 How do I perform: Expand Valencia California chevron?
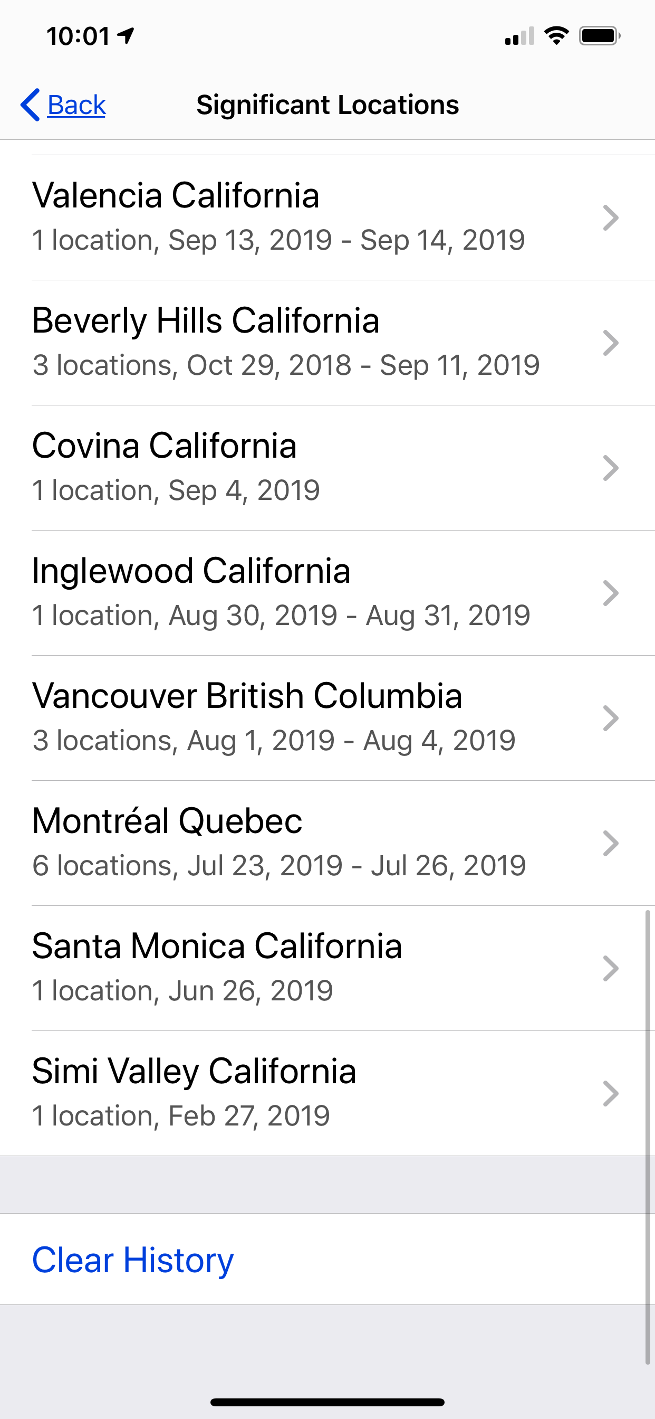[610, 217]
